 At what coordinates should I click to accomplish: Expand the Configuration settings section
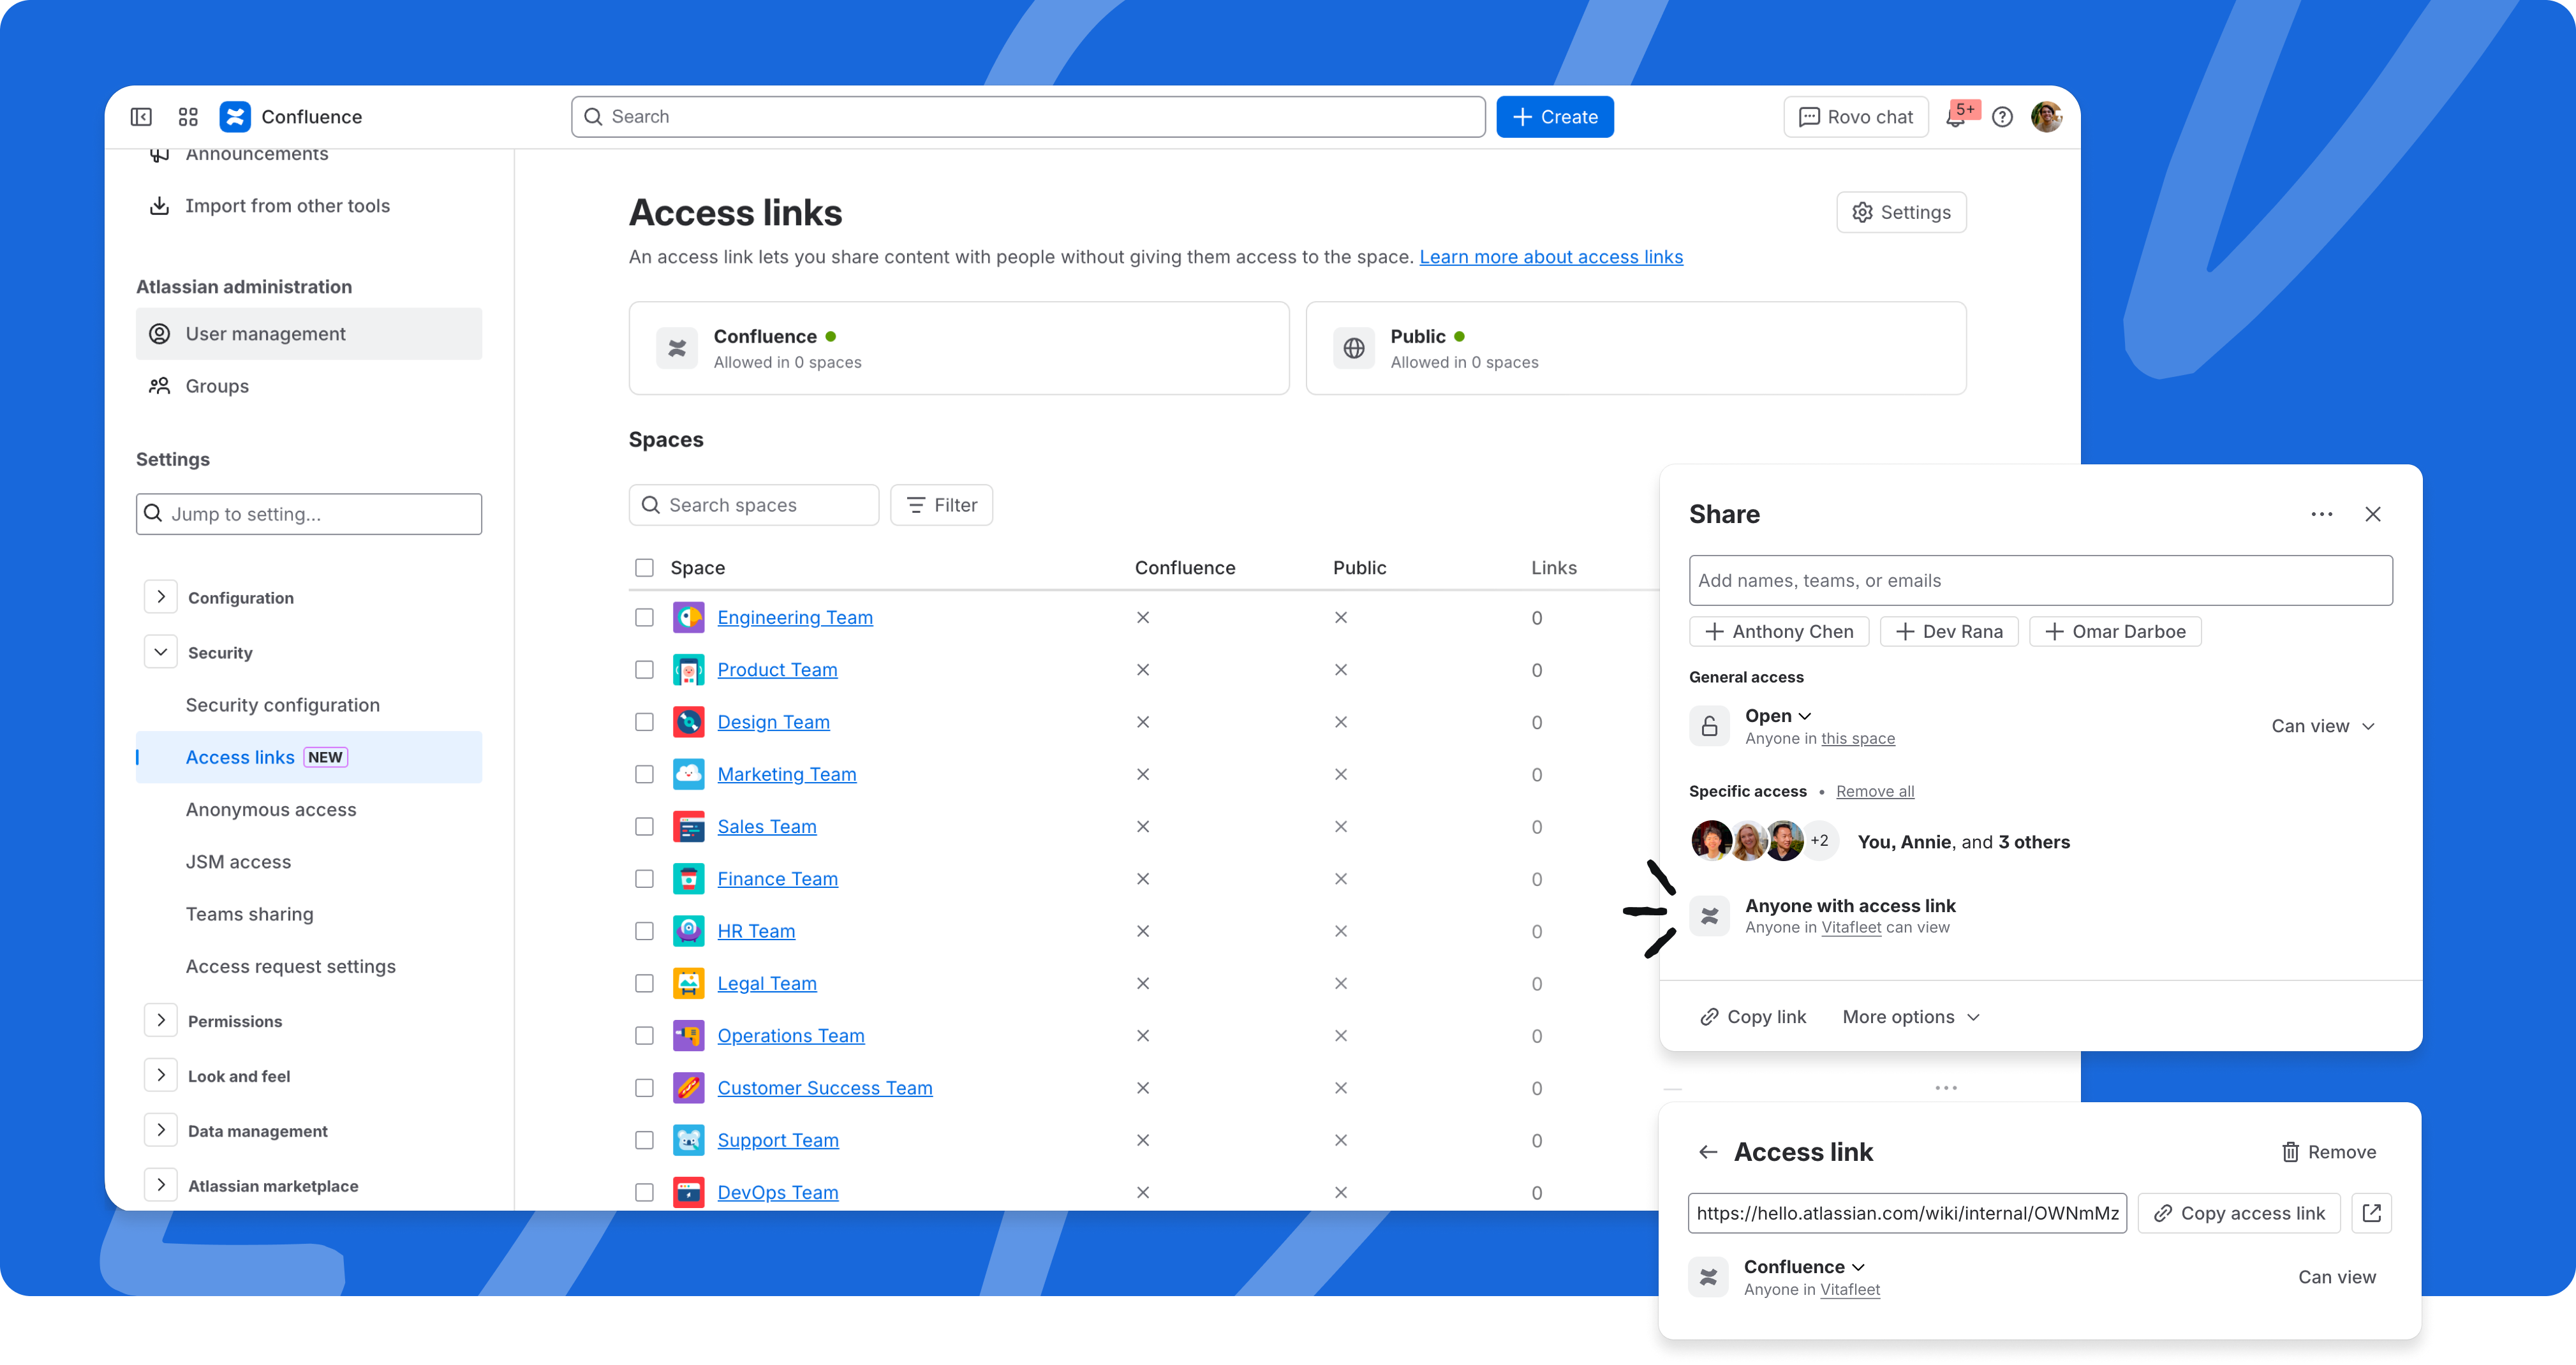[x=160, y=597]
